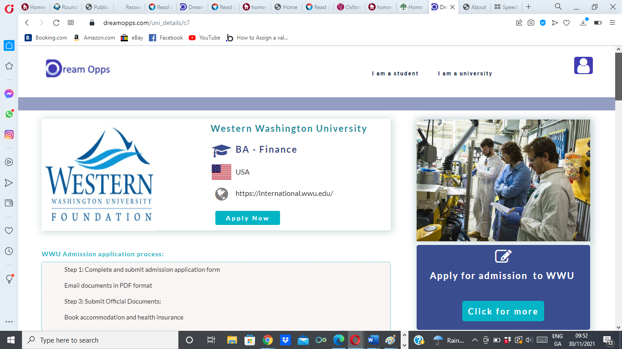Viewport: 622px width, 349px height.
Task: Take a snapshot with the camera icon
Action: pyautogui.click(x=531, y=23)
